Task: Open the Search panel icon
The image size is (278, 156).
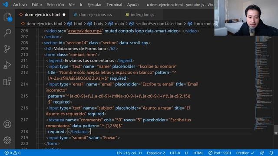Action: 7,32
